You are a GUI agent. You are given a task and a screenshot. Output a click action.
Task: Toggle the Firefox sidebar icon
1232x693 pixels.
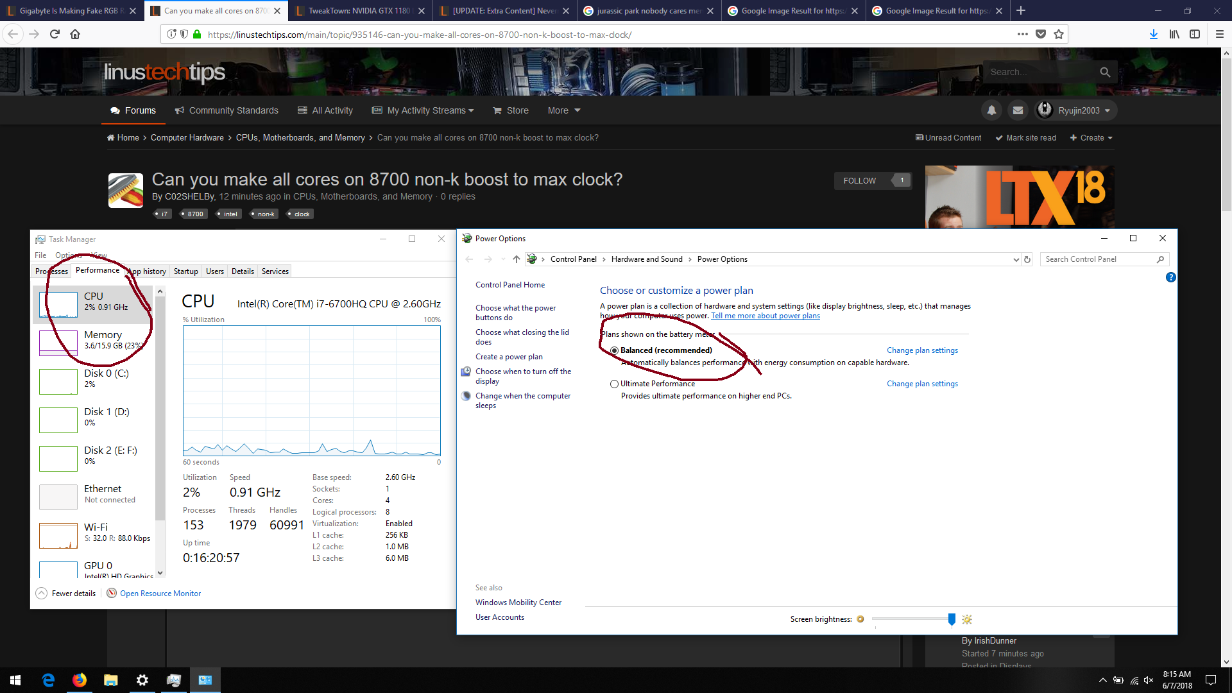tap(1195, 34)
